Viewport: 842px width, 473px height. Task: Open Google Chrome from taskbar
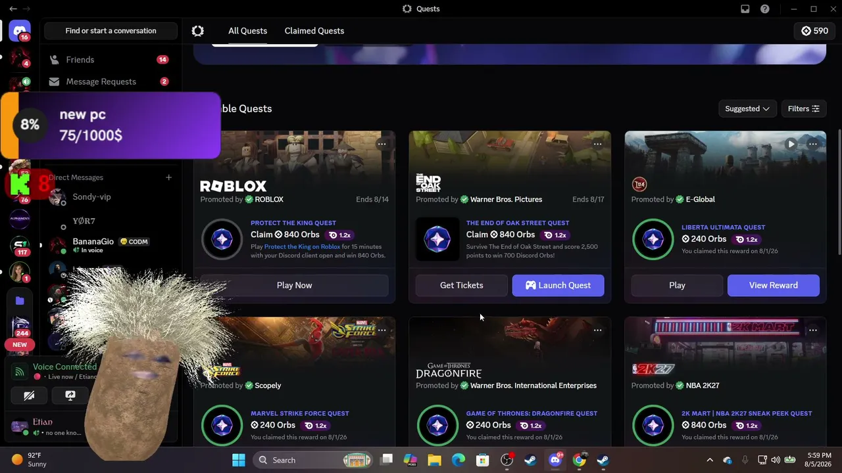pyautogui.click(x=579, y=460)
